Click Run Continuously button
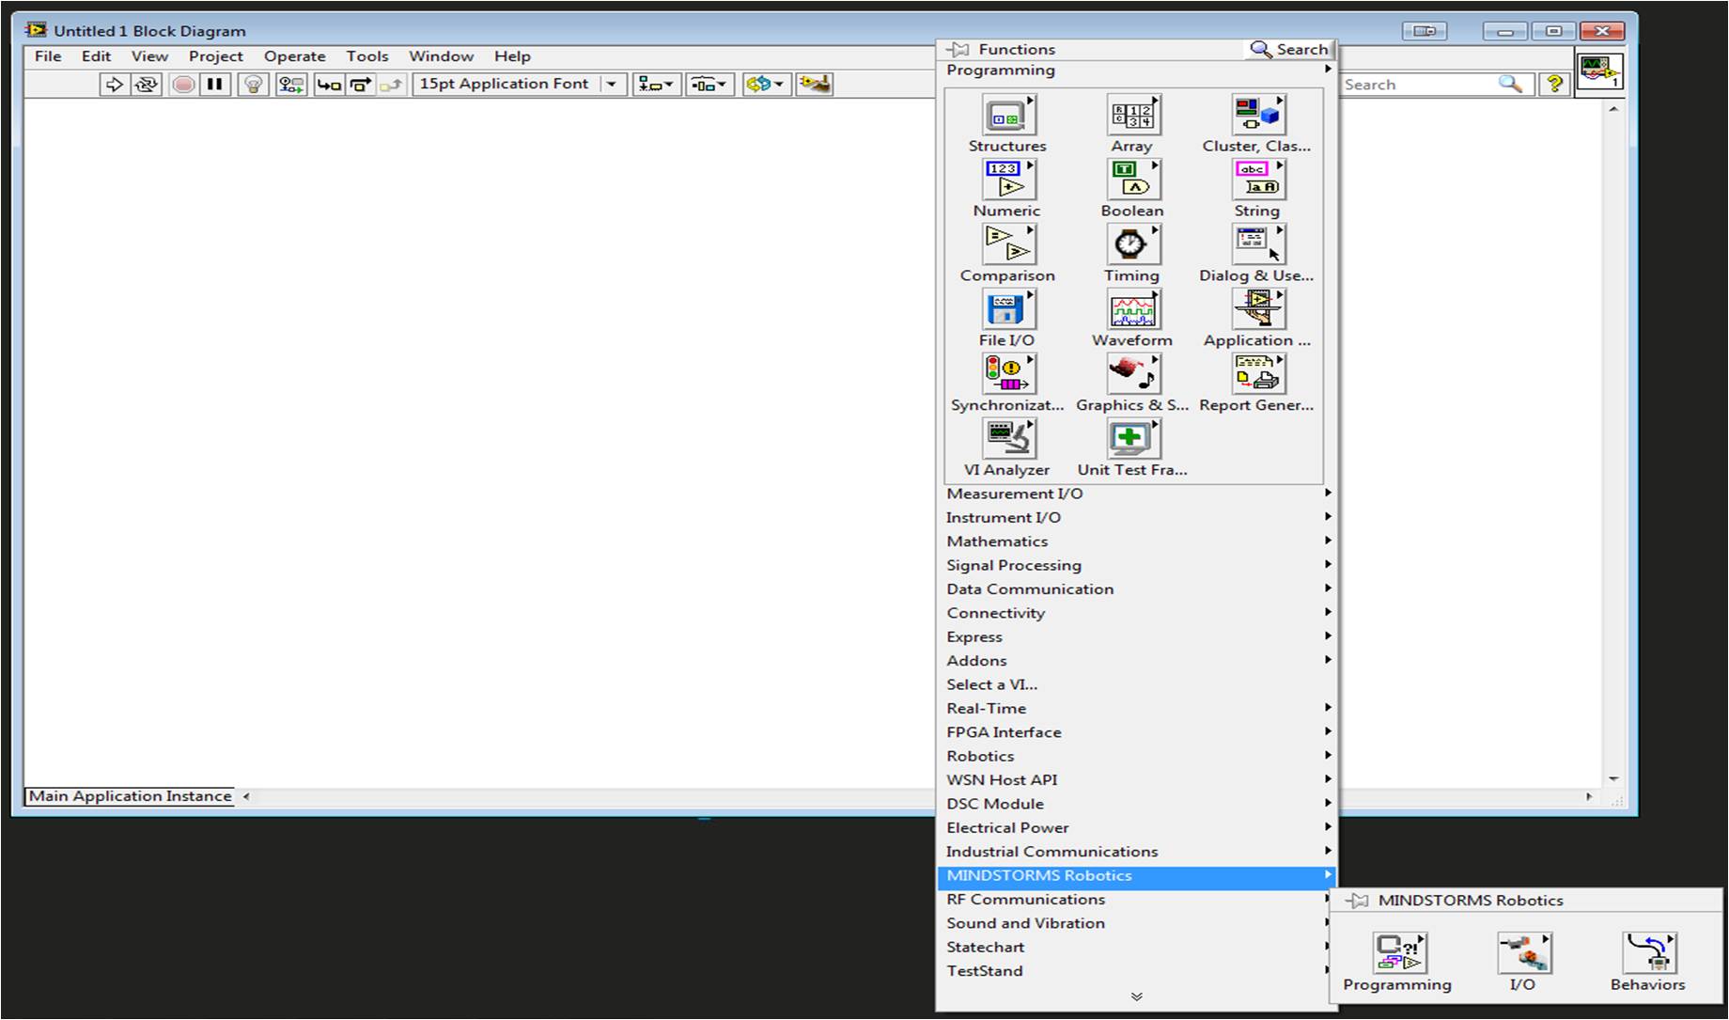The width and height of the screenshot is (1729, 1020). (146, 85)
